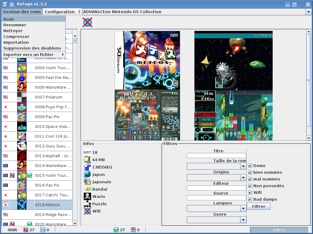The image size is (313, 234).
Task: Expand the Exporter vers un fichier submenu
Action: tap(34, 54)
